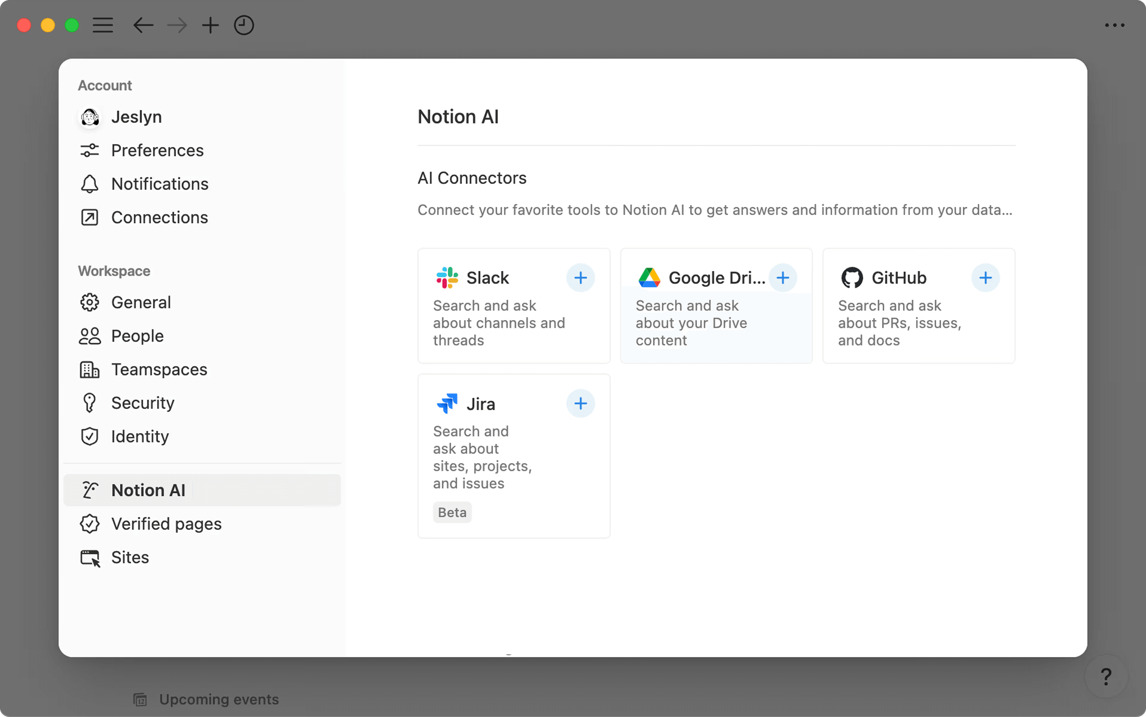Open Teamspaces settings
The height and width of the screenshot is (717, 1146).
[x=159, y=370]
